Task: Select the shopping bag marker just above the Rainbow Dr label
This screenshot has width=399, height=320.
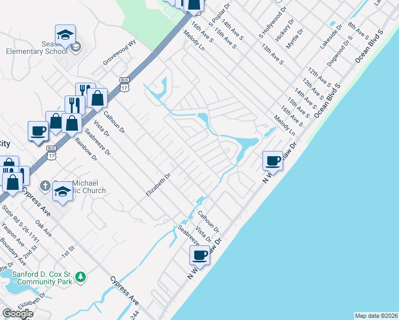Action: (72, 123)
